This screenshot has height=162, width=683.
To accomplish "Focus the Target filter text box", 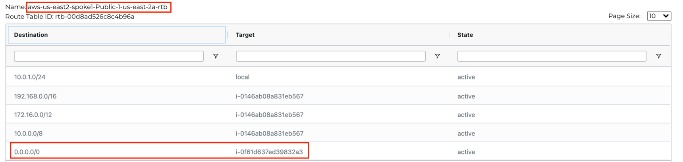I will pos(330,56).
